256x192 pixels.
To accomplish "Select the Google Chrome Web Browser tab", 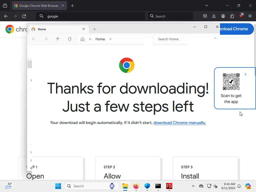I will pyautogui.click(x=39, y=5).
